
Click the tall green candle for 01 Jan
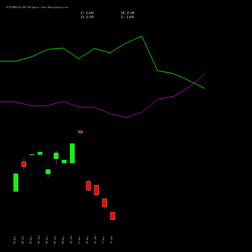click(x=16, y=182)
